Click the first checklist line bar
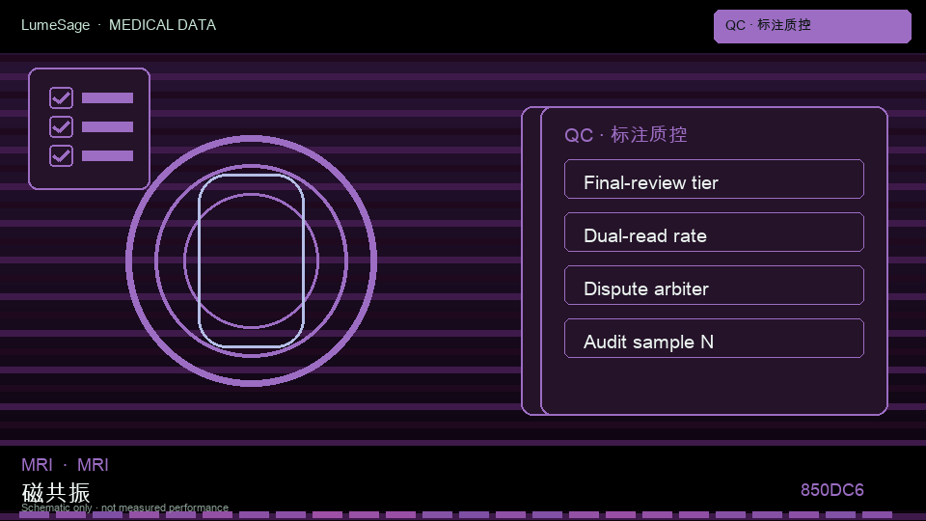The height and width of the screenshot is (521, 926). [107, 98]
